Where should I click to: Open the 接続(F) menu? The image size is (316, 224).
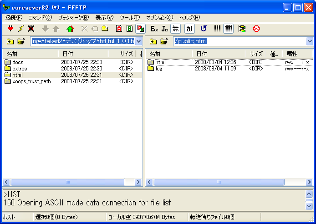tap(14, 18)
